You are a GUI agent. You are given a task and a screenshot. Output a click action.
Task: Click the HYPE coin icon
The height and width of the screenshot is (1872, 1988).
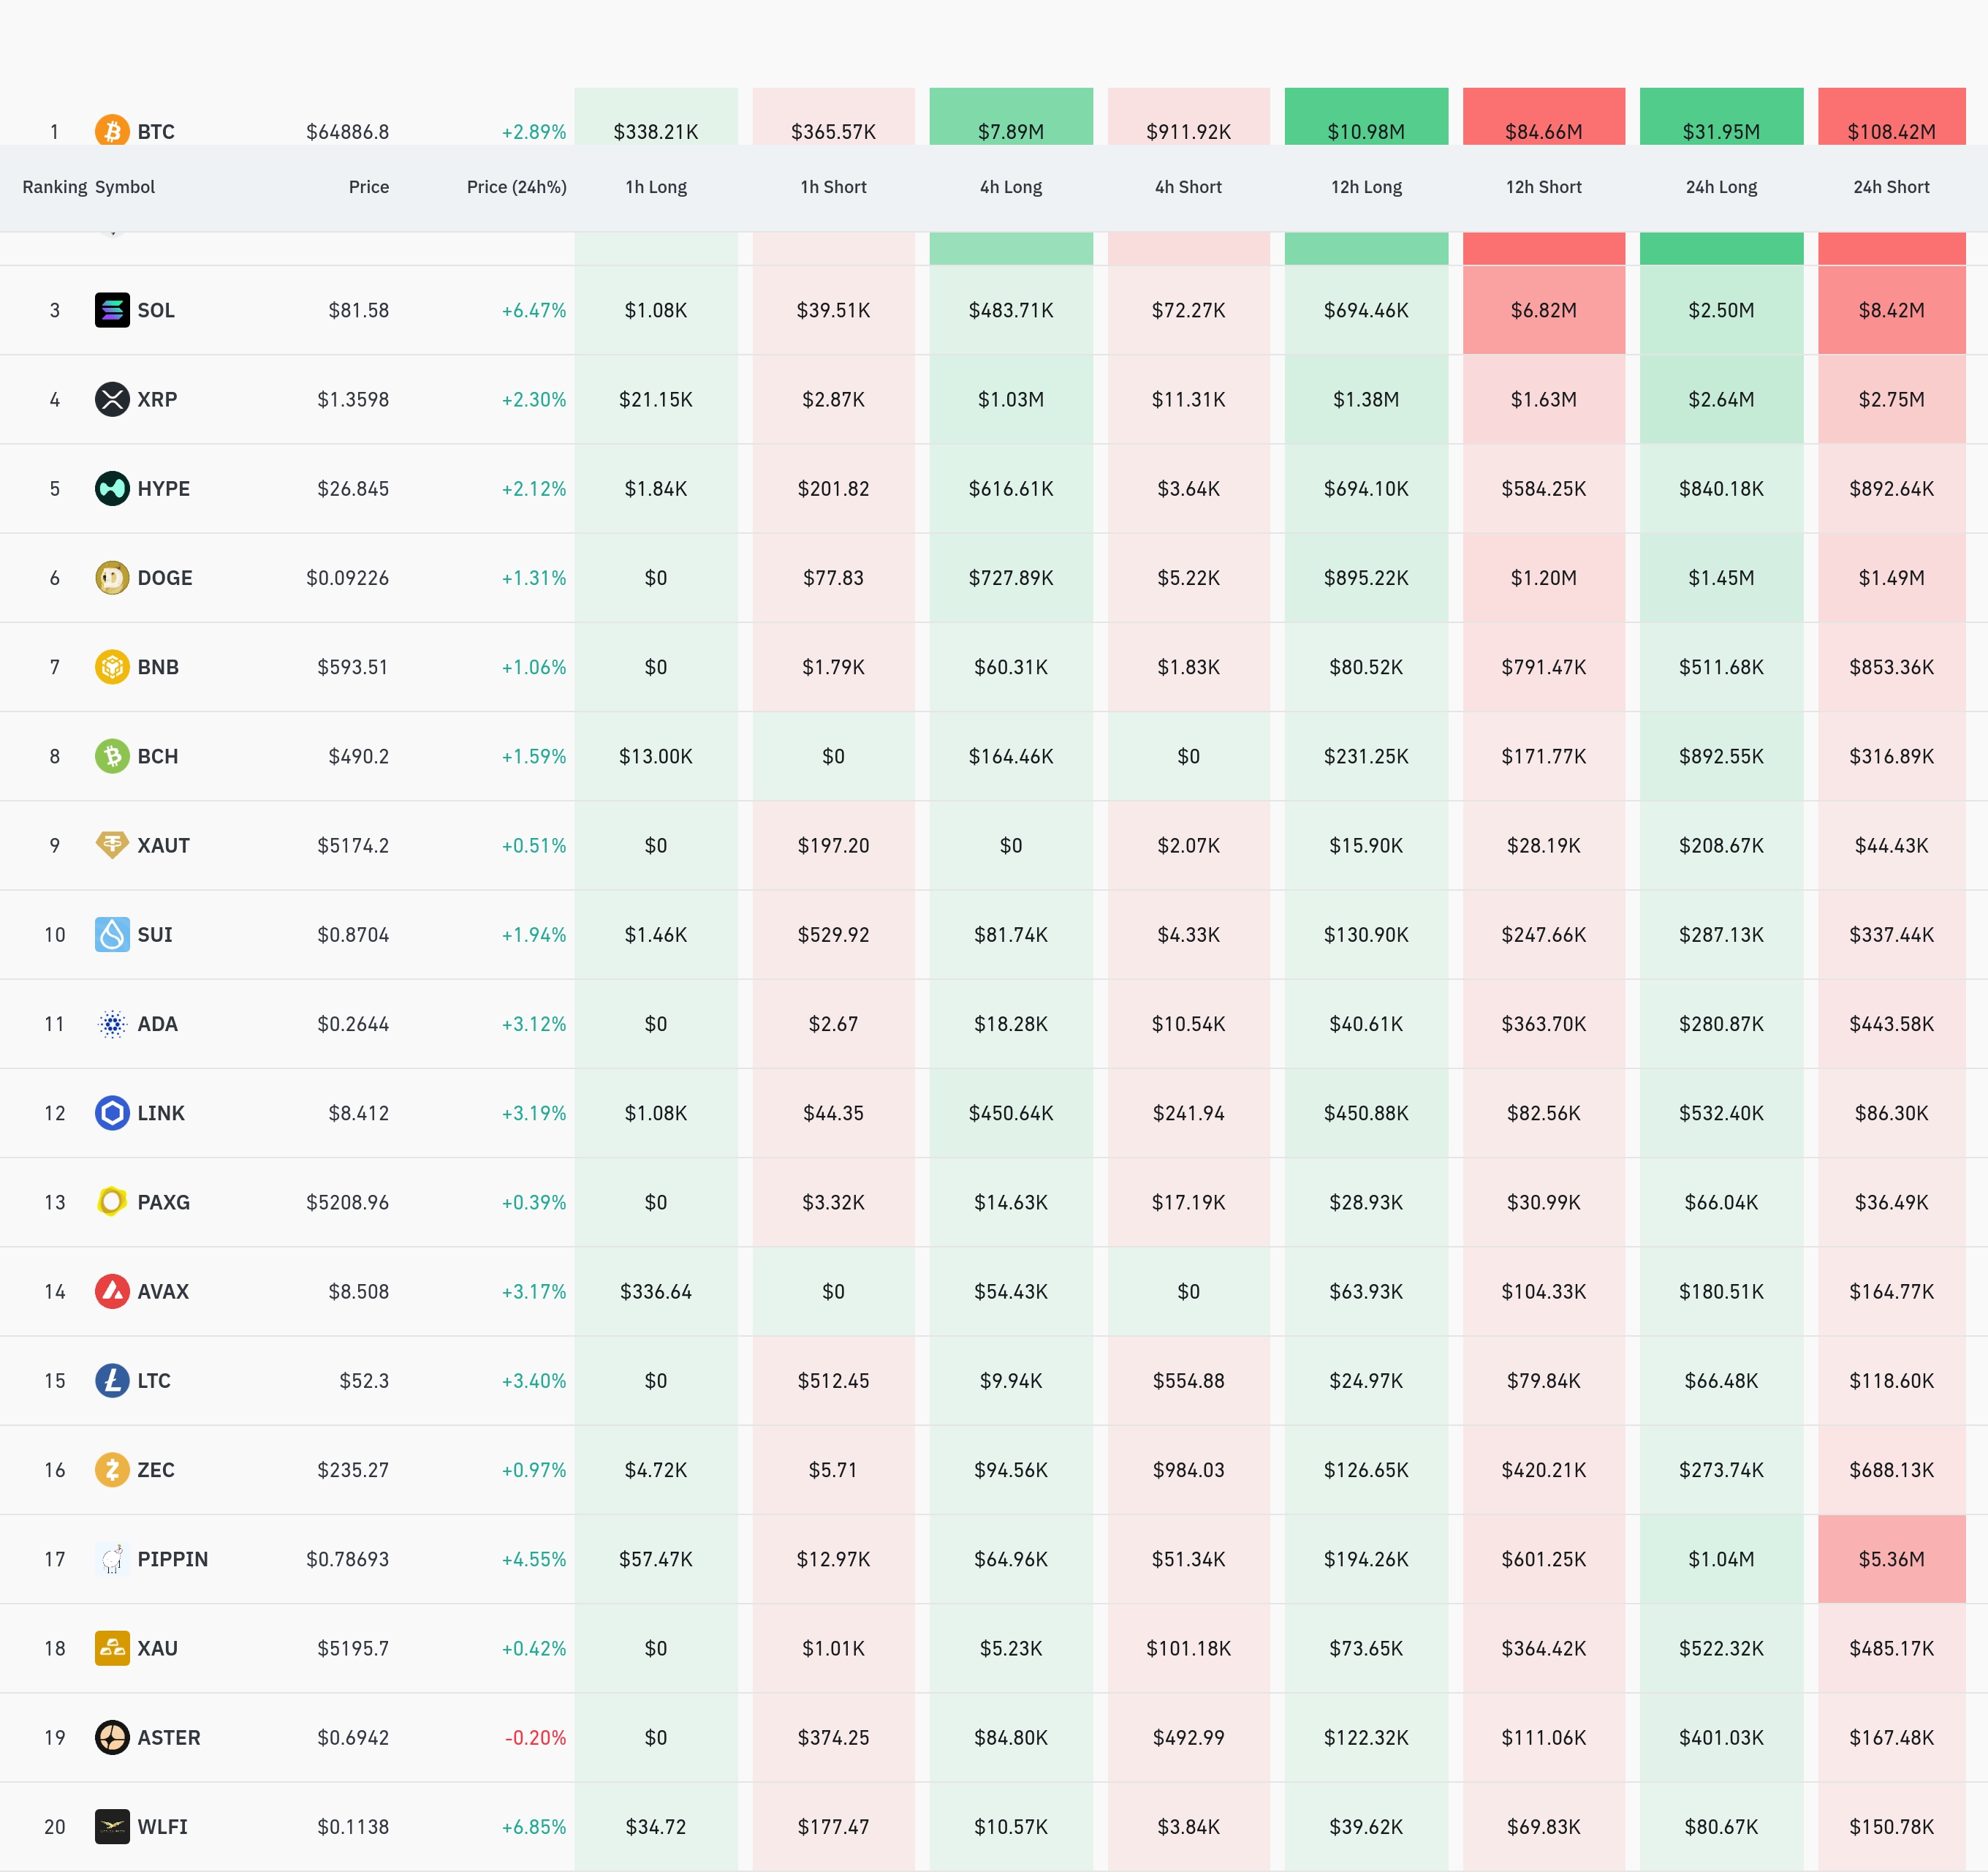tap(112, 488)
